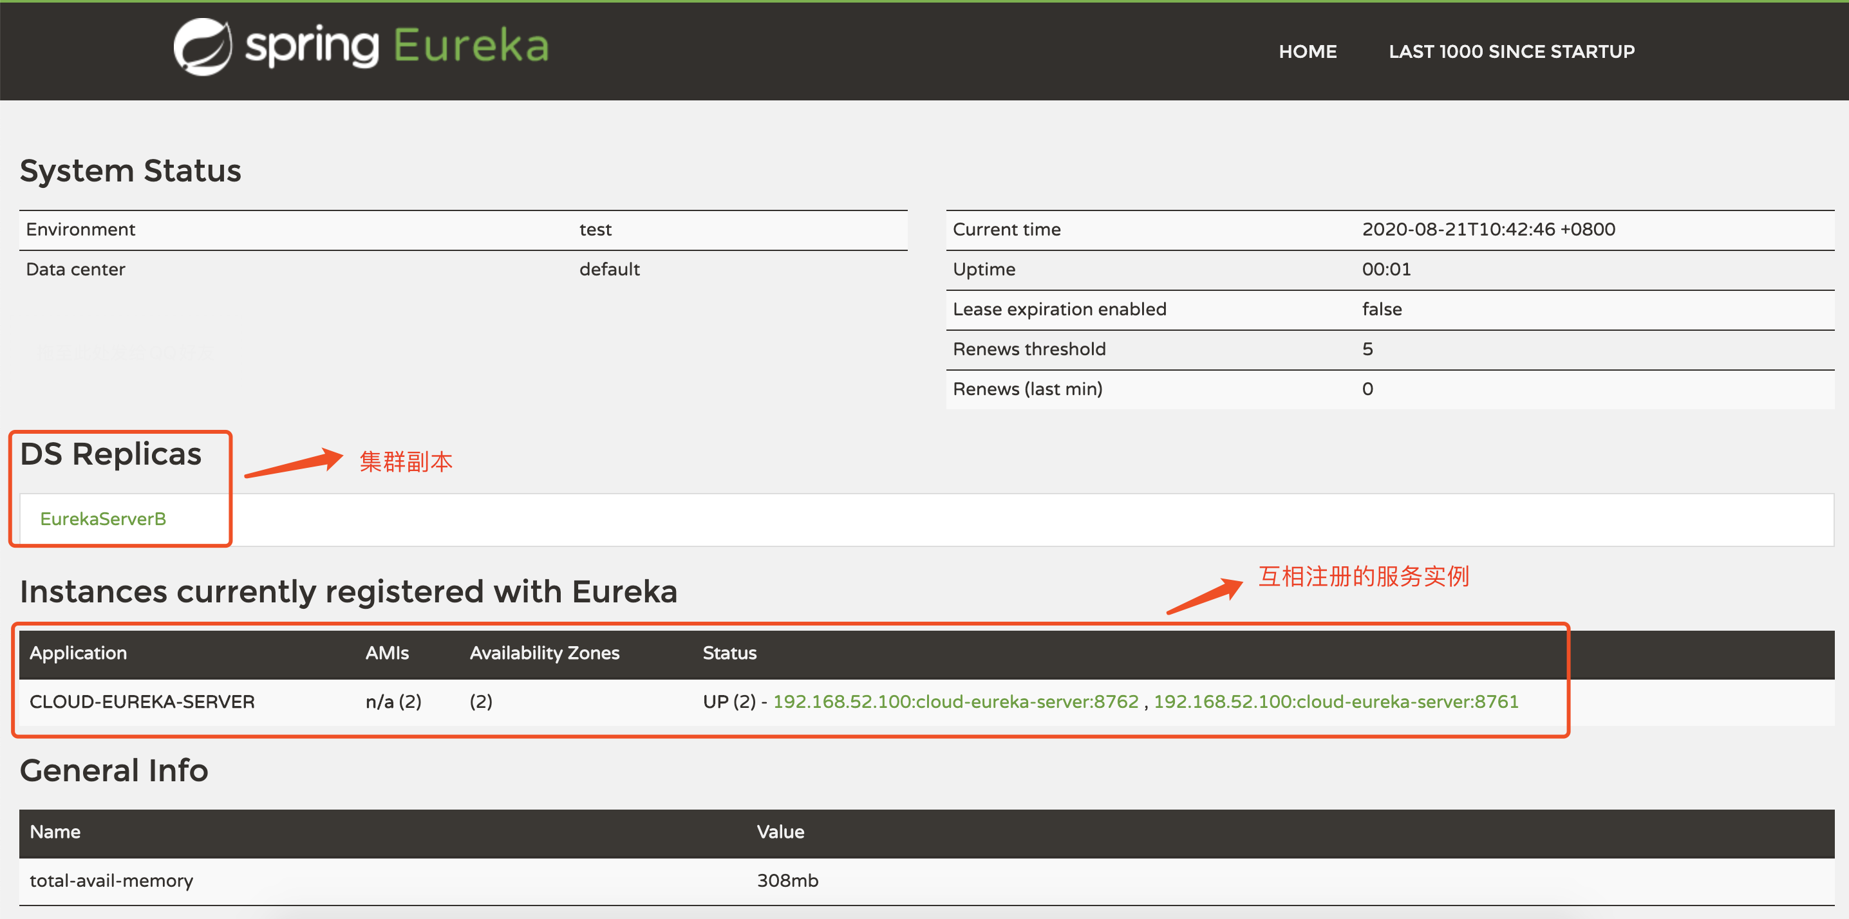1849x919 pixels.
Task: Open instance 192.168.52.100:cloud-eureka-server:8762 link
Action: (x=956, y=701)
